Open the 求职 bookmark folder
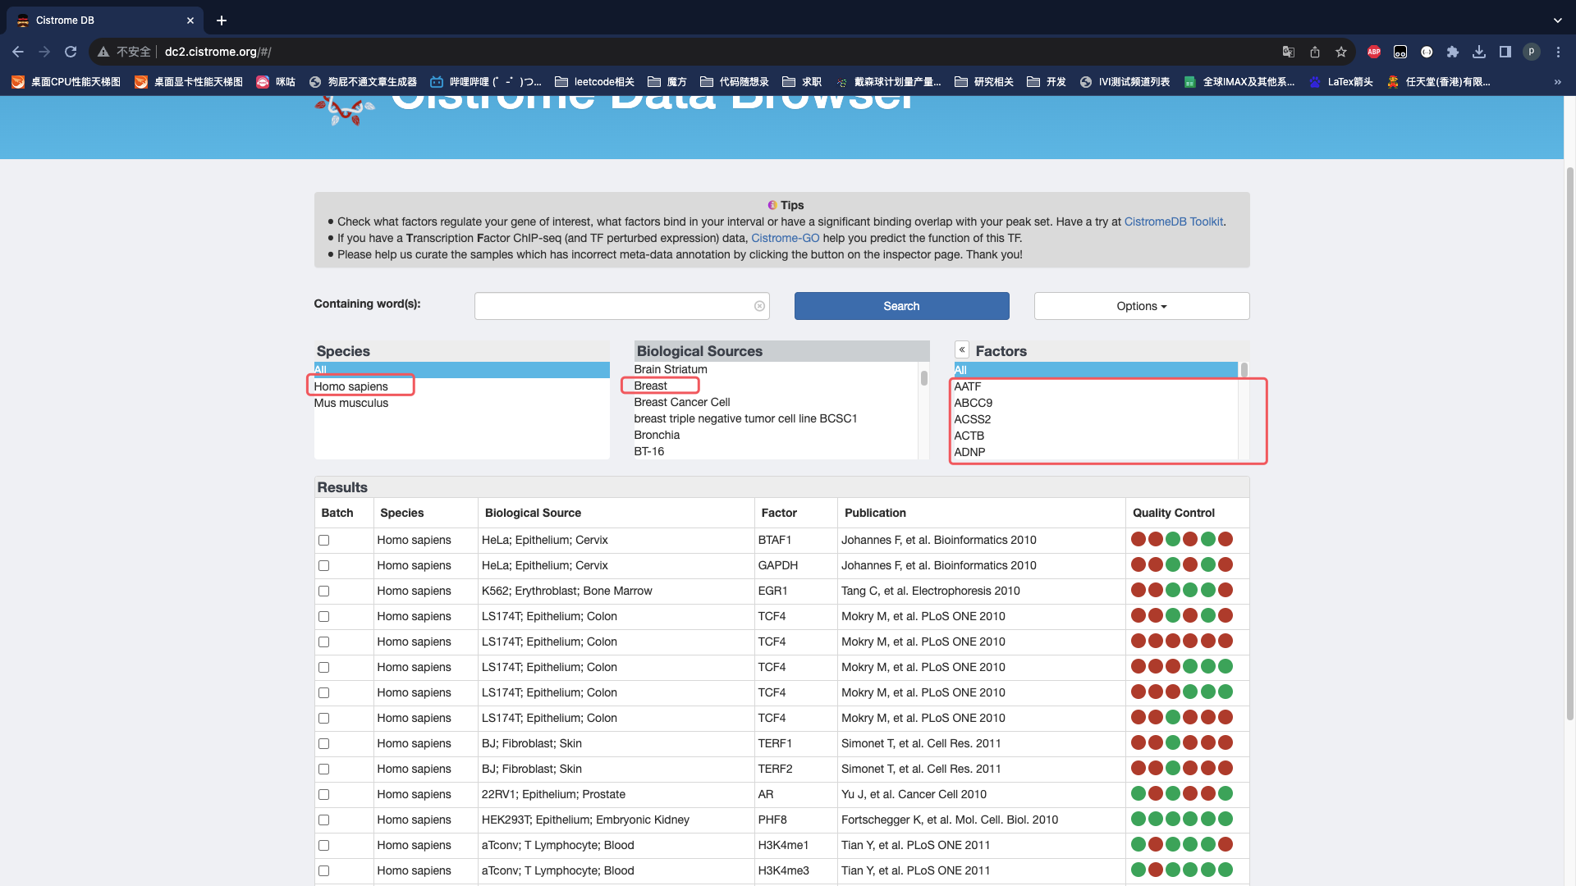The width and height of the screenshot is (1576, 886). (x=802, y=82)
